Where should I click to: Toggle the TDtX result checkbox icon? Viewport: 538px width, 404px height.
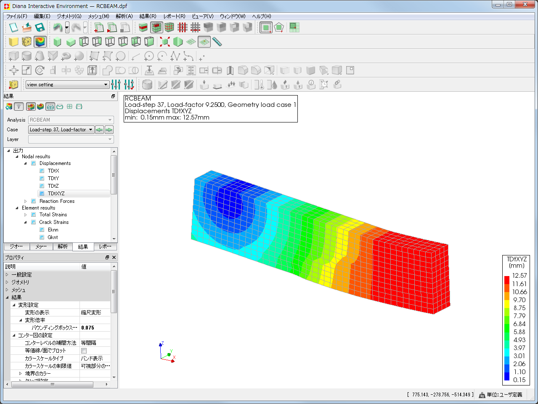pos(42,171)
